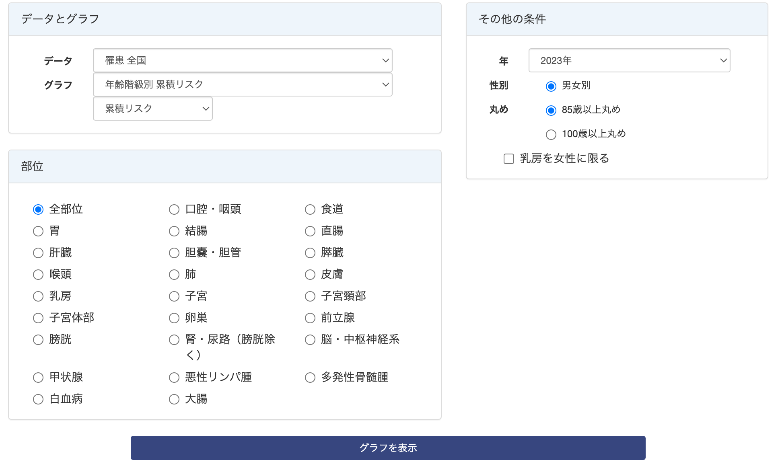
Task: Choose 脳・中枢神経系 radio button
Action: 310,340
